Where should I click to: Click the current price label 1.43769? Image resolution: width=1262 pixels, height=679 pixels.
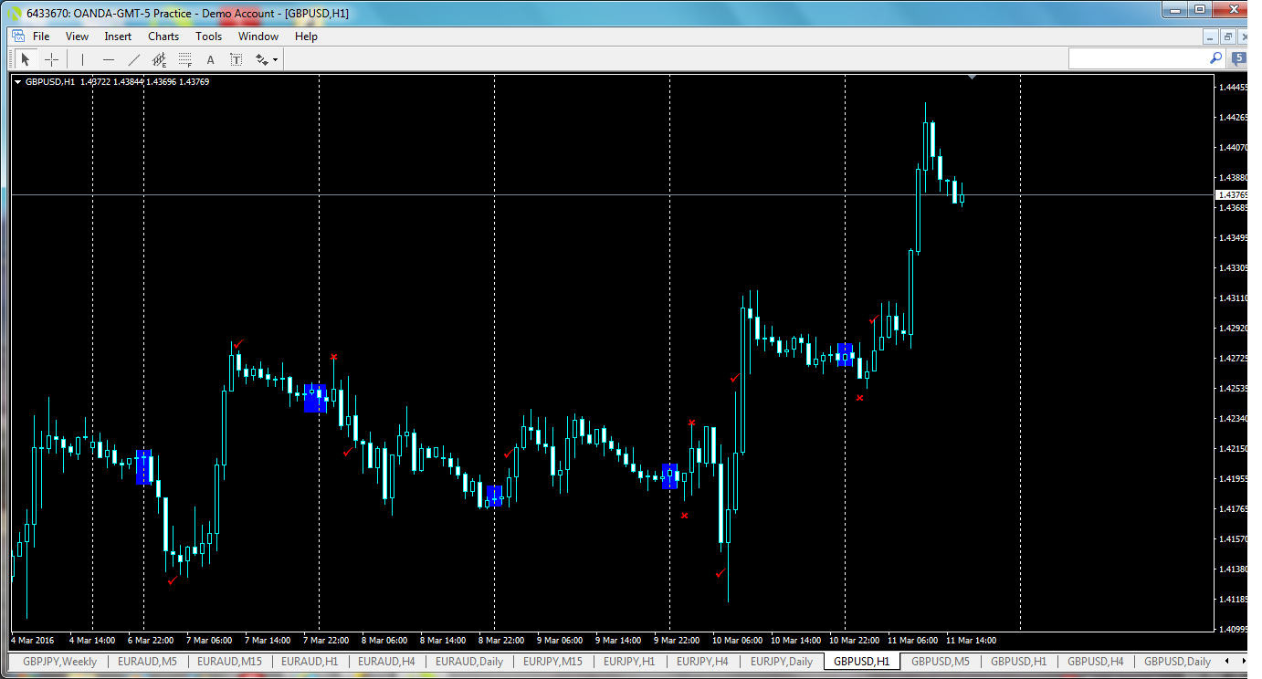(x=1232, y=195)
